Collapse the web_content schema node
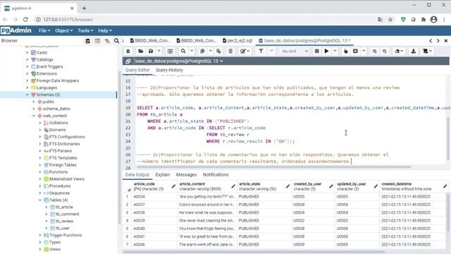The width and height of the screenshot is (451, 254). 34,116
